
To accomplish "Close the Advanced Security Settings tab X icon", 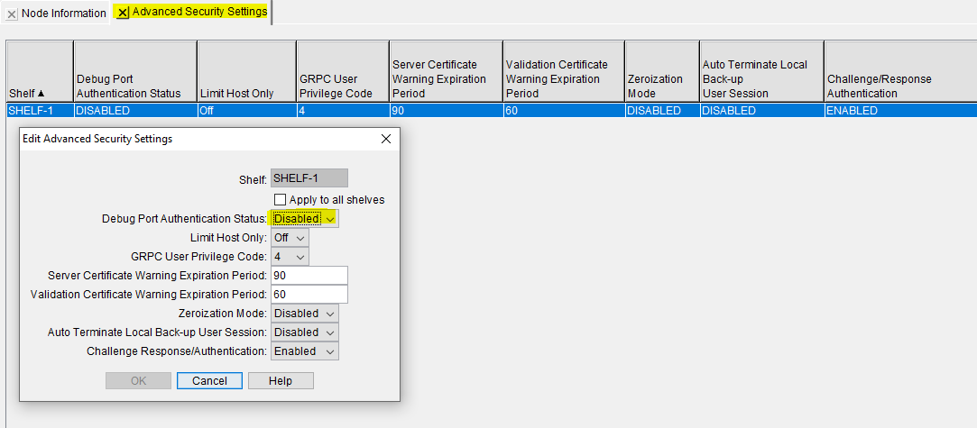I will click(123, 13).
